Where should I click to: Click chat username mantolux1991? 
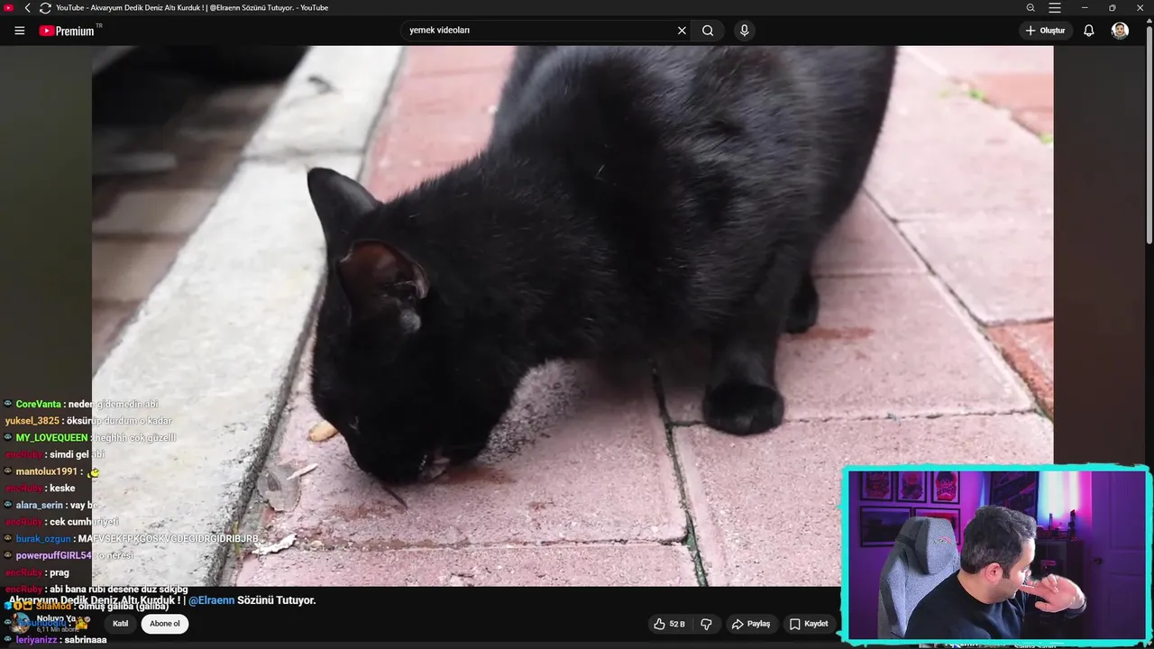[46, 471]
